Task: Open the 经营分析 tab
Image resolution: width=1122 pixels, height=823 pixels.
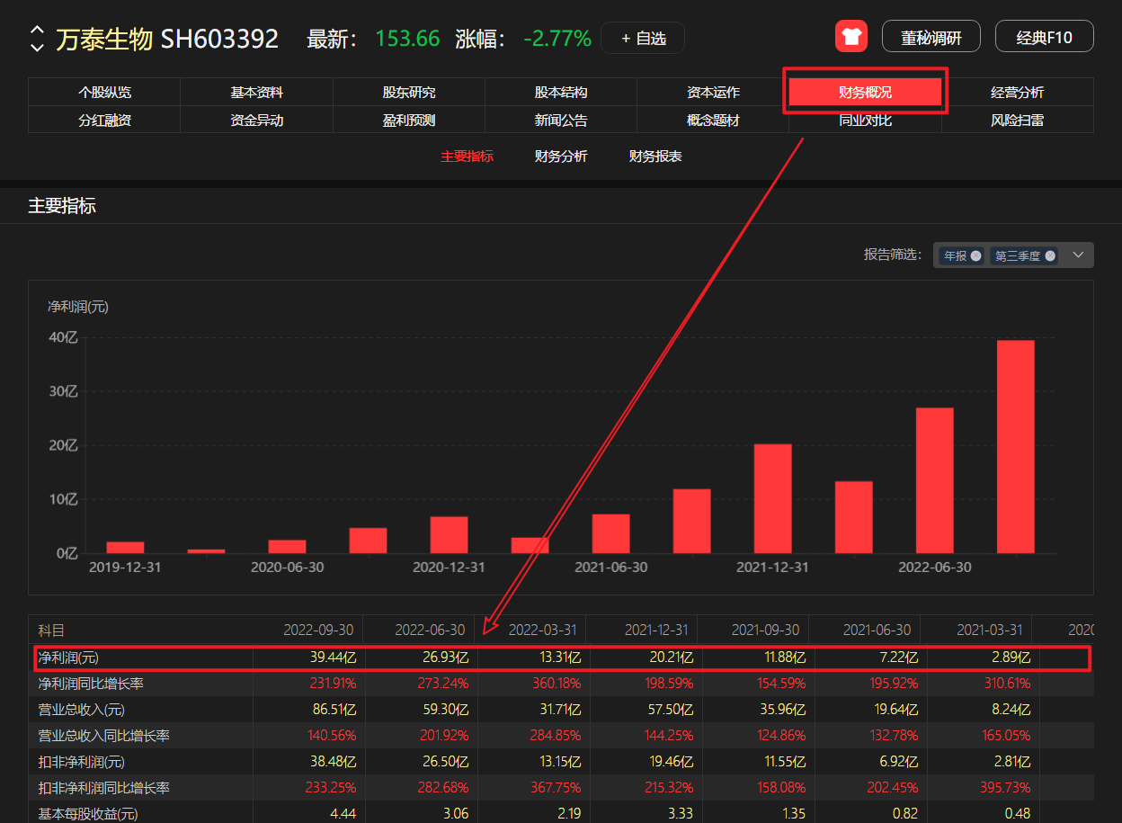Action: coord(1018,92)
